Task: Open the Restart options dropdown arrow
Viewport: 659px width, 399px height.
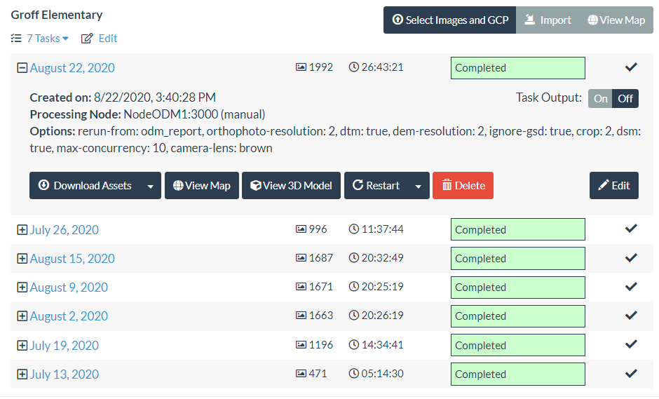Action: pyautogui.click(x=418, y=186)
